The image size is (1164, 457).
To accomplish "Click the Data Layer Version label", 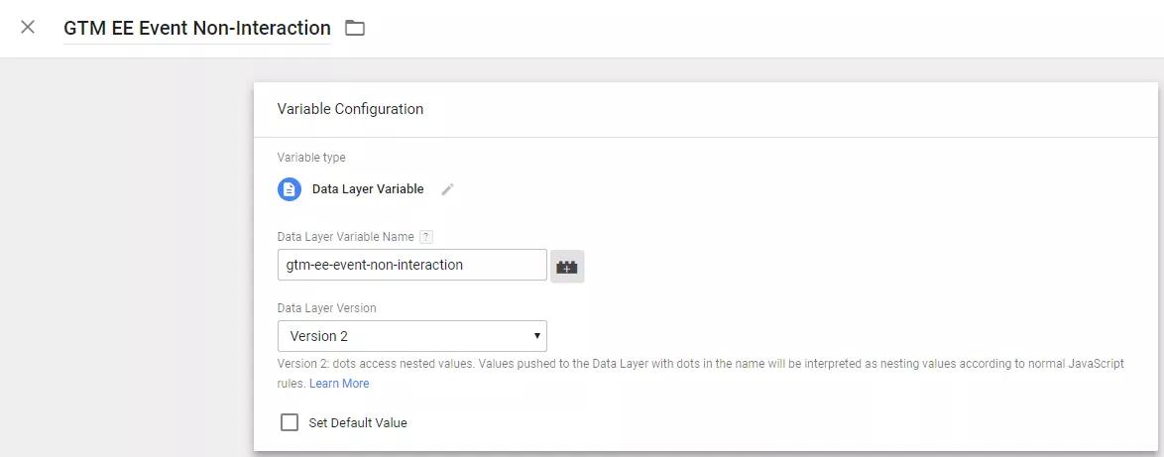I will (x=326, y=308).
